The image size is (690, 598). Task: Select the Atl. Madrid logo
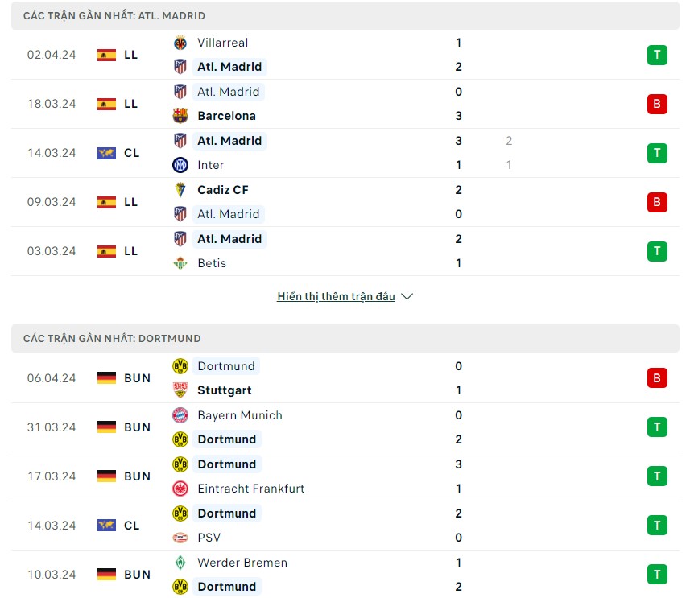tap(181, 67)
